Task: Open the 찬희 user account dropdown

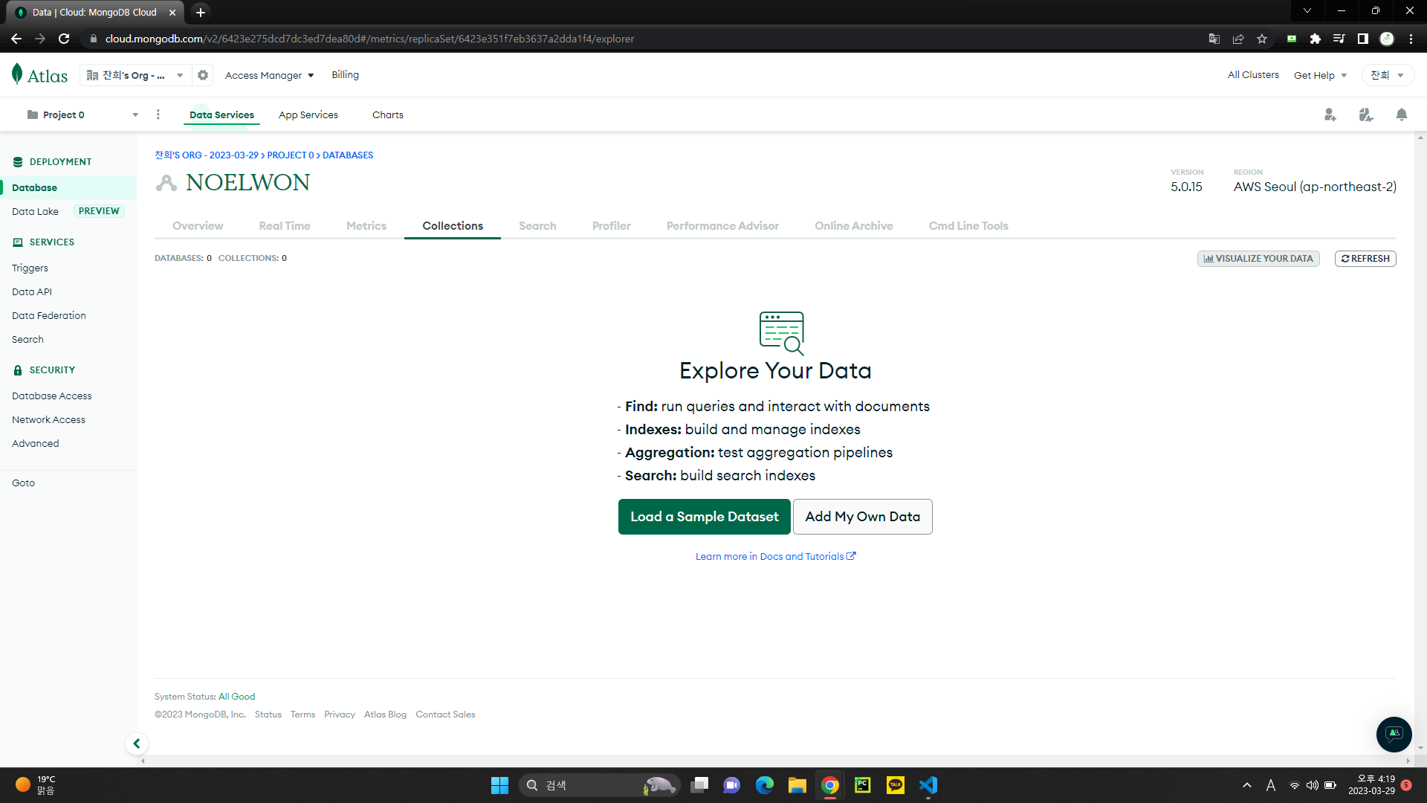Action: (1388, 75)
